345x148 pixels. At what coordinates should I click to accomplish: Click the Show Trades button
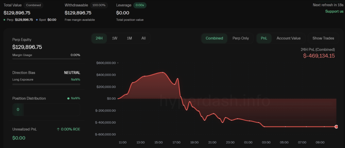coord(323,38)
